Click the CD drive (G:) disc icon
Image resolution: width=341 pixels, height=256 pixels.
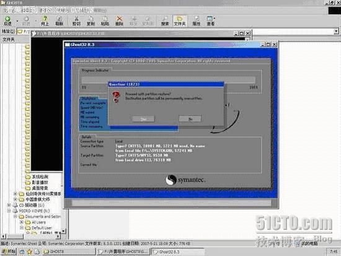(x=15, y=205)
